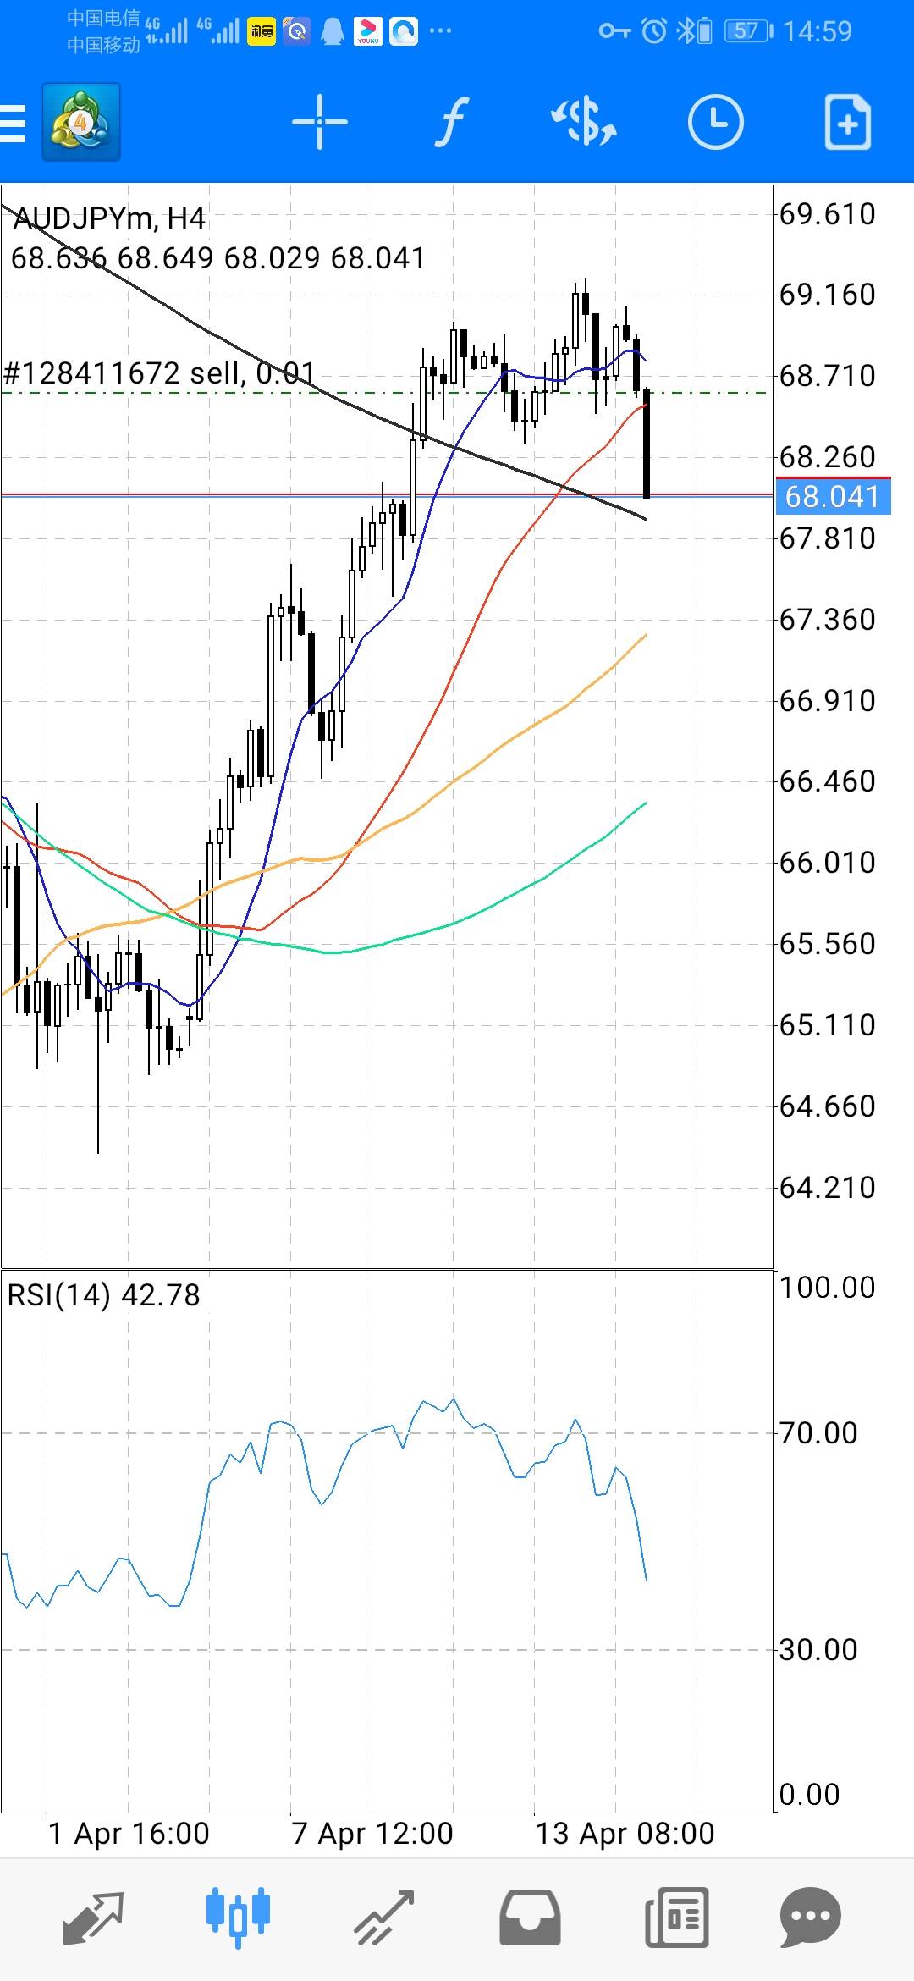Image resolution: width=914 pixels, height=1981 pixels.
Task: Tap the 64.210 price axis label
Action: tap(827, 1188)
